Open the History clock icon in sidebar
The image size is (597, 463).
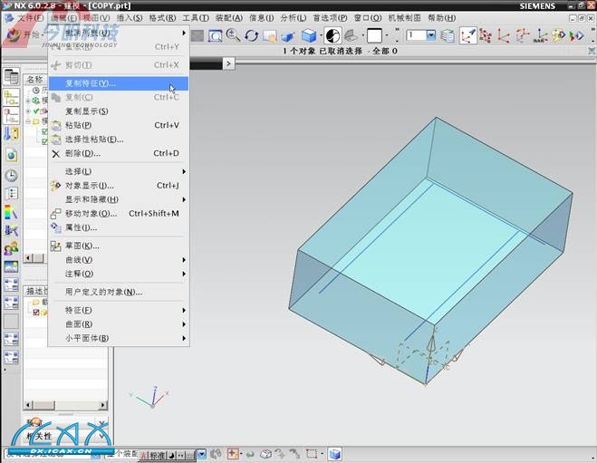[11, 176]
